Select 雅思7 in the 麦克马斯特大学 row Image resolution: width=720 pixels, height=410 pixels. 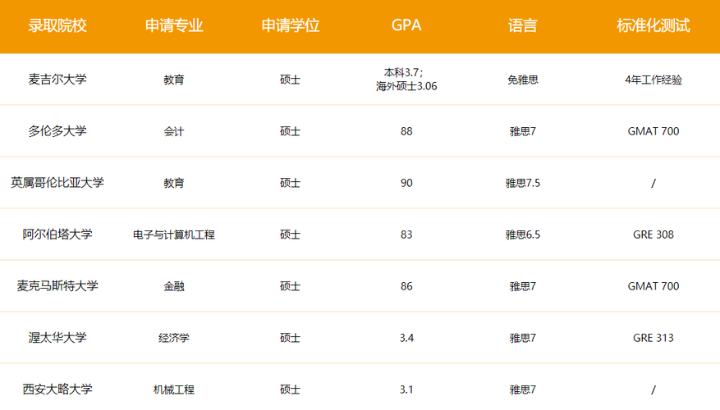(522, 287)
